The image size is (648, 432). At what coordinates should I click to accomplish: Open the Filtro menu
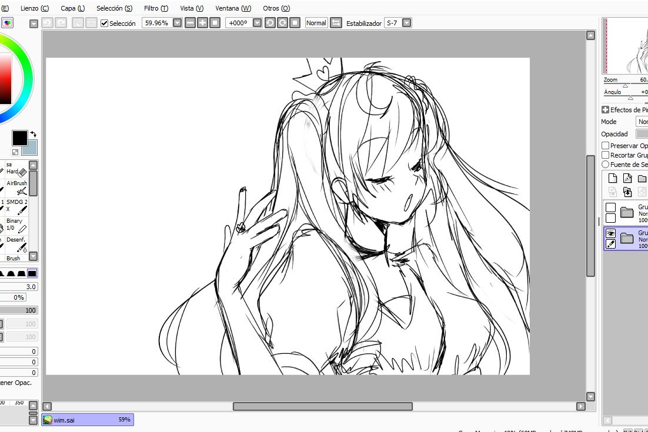[156, 8]
